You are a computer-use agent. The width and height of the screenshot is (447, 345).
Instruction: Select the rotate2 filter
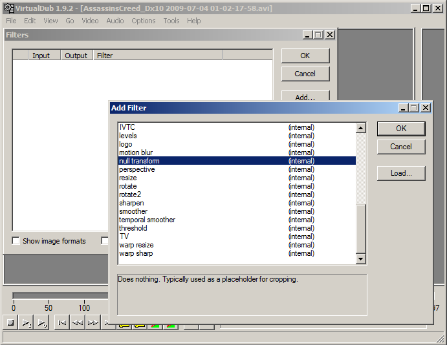[x=237, y=194]
